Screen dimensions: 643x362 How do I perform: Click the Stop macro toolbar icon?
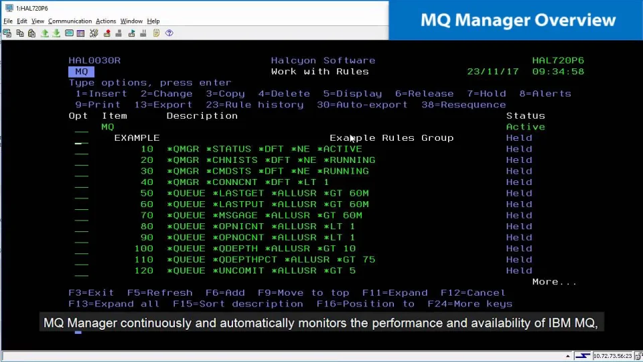tap(119, 34)
